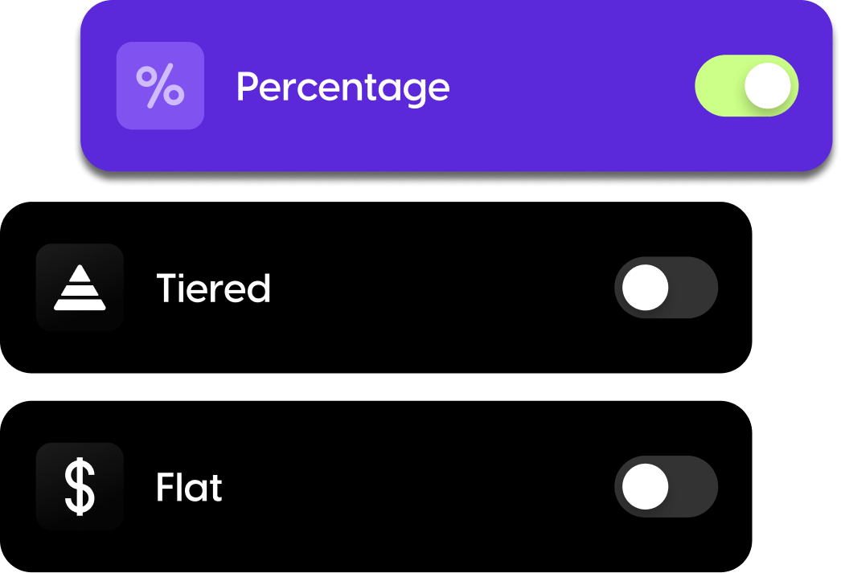
Task: Click the dollar sign Flat icon
Action: [80, 486]
